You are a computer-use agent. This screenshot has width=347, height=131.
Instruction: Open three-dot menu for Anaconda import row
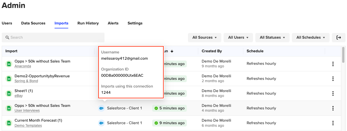click(x=333, y=64)
